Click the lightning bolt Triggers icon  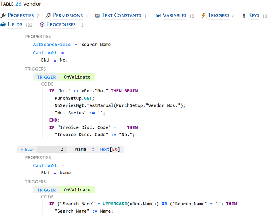point(203,16)
